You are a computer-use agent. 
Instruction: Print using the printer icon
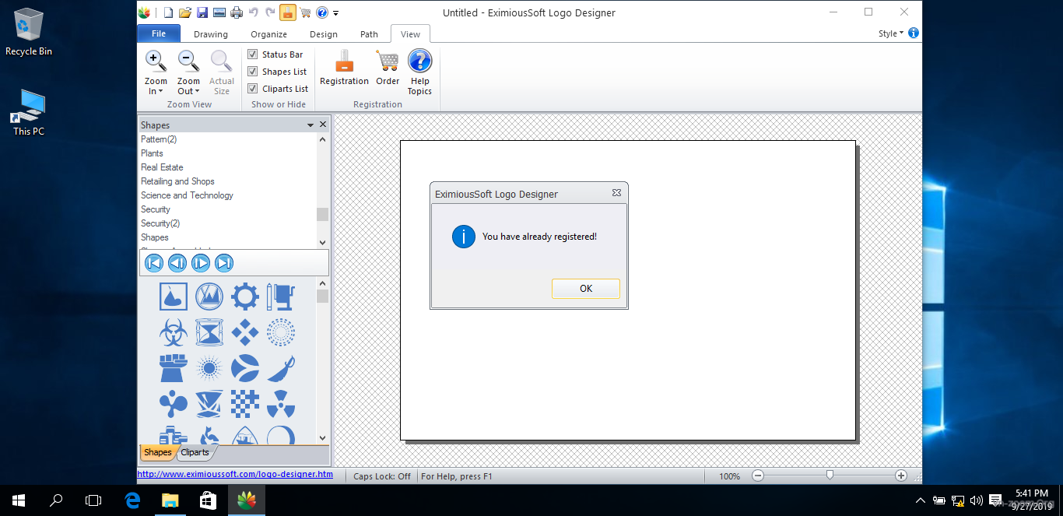point(237,12)
